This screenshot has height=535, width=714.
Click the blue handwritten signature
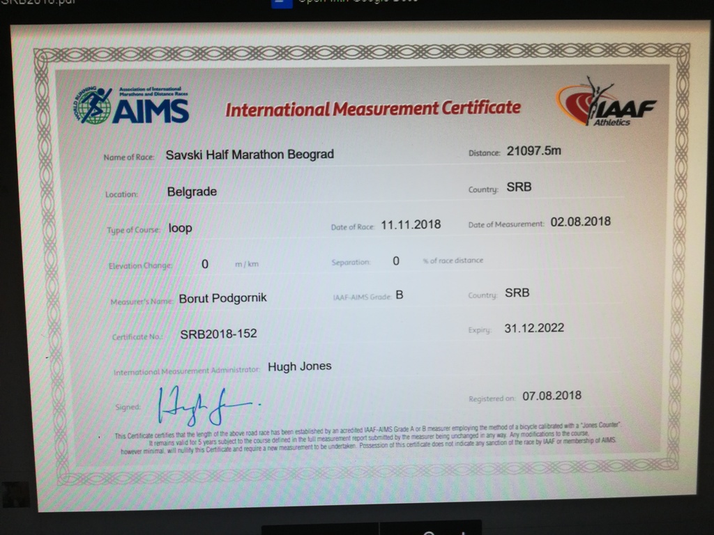click(x=209, y=405)
